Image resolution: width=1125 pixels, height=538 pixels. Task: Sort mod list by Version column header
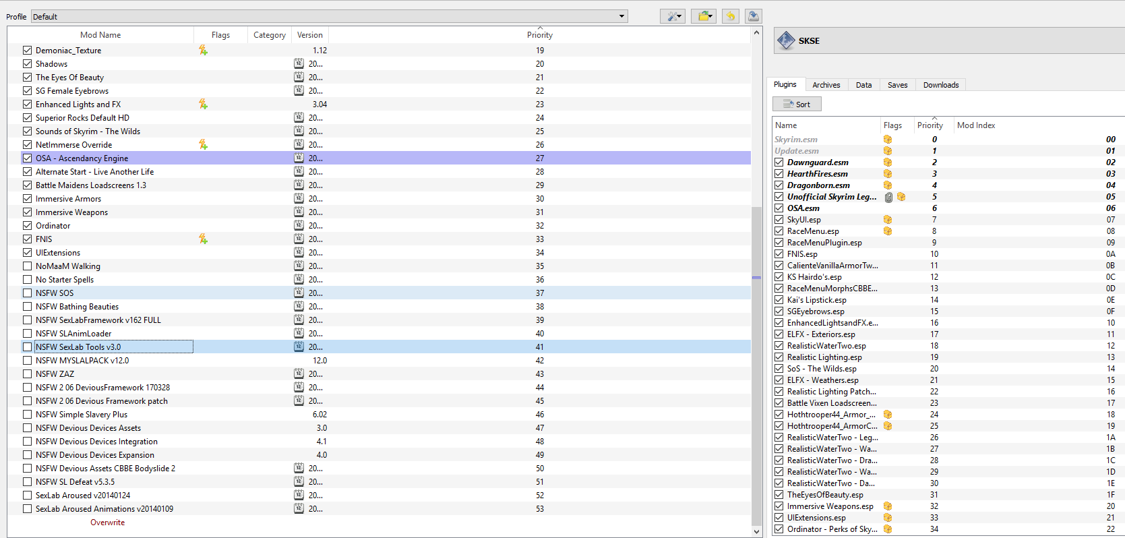click(310, 35)
